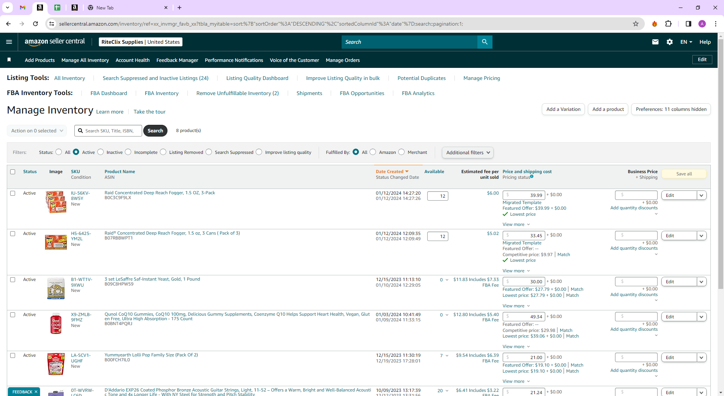724x396 pixels.
Task: Check the box for SKU B1-WT1V-9XWU
Action: 13,280
